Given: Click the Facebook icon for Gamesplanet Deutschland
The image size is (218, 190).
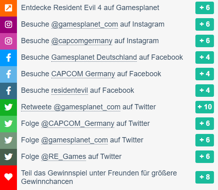Looking at the screenshot, I should (8, 58).
